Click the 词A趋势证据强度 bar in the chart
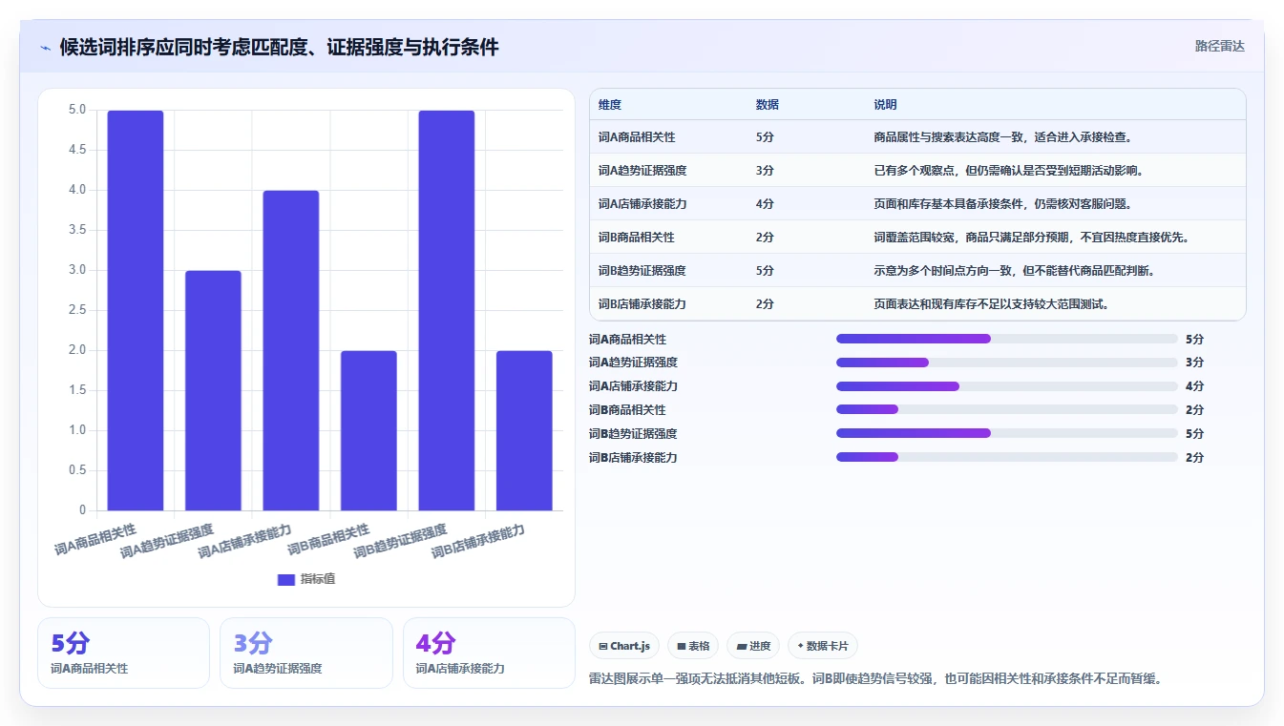This screenshot has height=726, width=1284. [213, 390]
